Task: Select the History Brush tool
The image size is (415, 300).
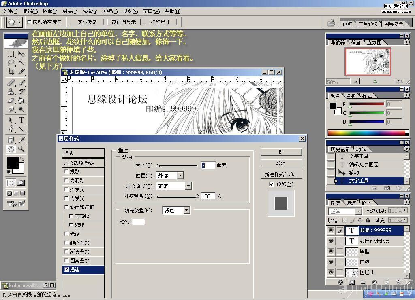Action: [x=21, y=91]
